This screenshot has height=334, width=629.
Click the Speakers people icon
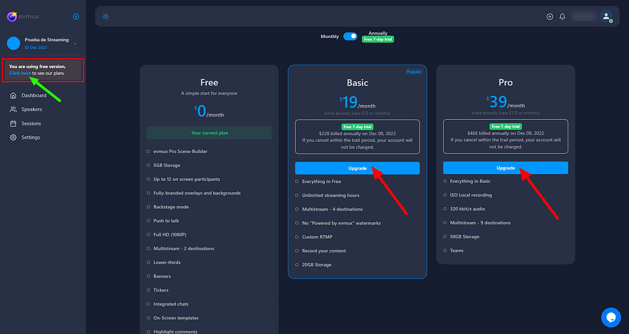coord(14,109)
